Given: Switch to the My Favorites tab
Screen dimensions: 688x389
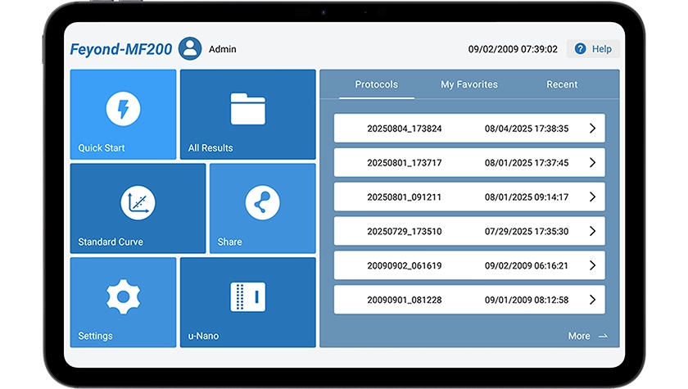Looking at the screenshot, I should pos(469,84).
